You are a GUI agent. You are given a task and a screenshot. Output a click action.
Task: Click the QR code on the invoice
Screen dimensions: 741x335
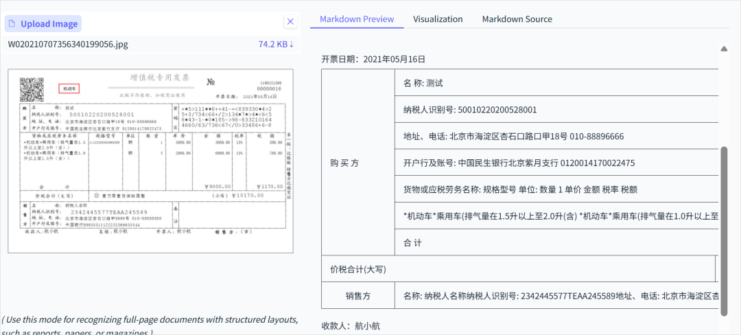32,90
